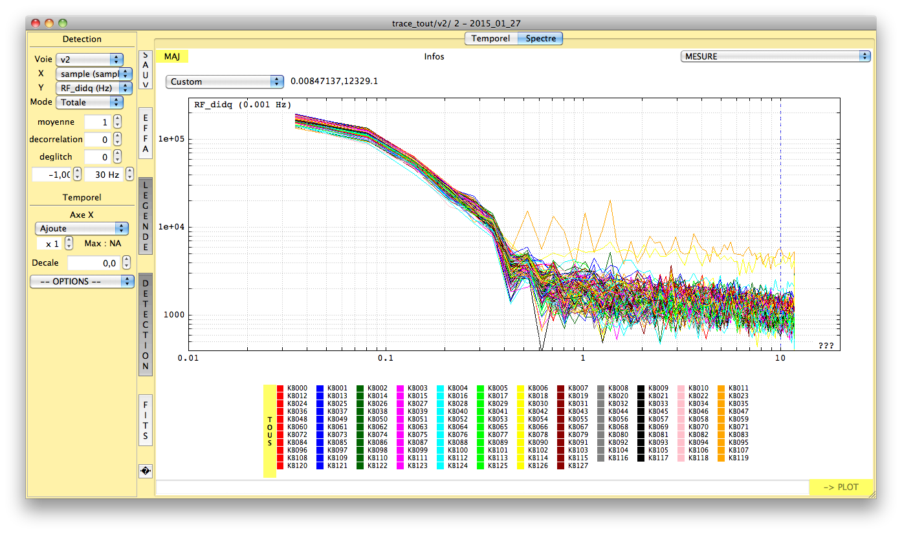Toggle the KB000 red legend swatch
This screenshot has width=902, height=534.
(x=280, y=389)
